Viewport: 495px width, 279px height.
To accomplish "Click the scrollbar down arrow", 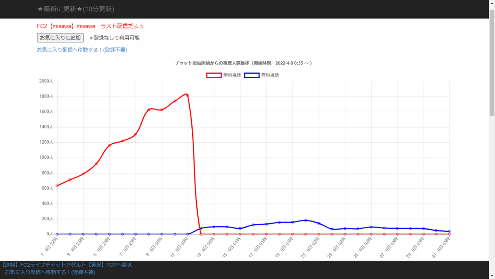I will click(491, 276).
